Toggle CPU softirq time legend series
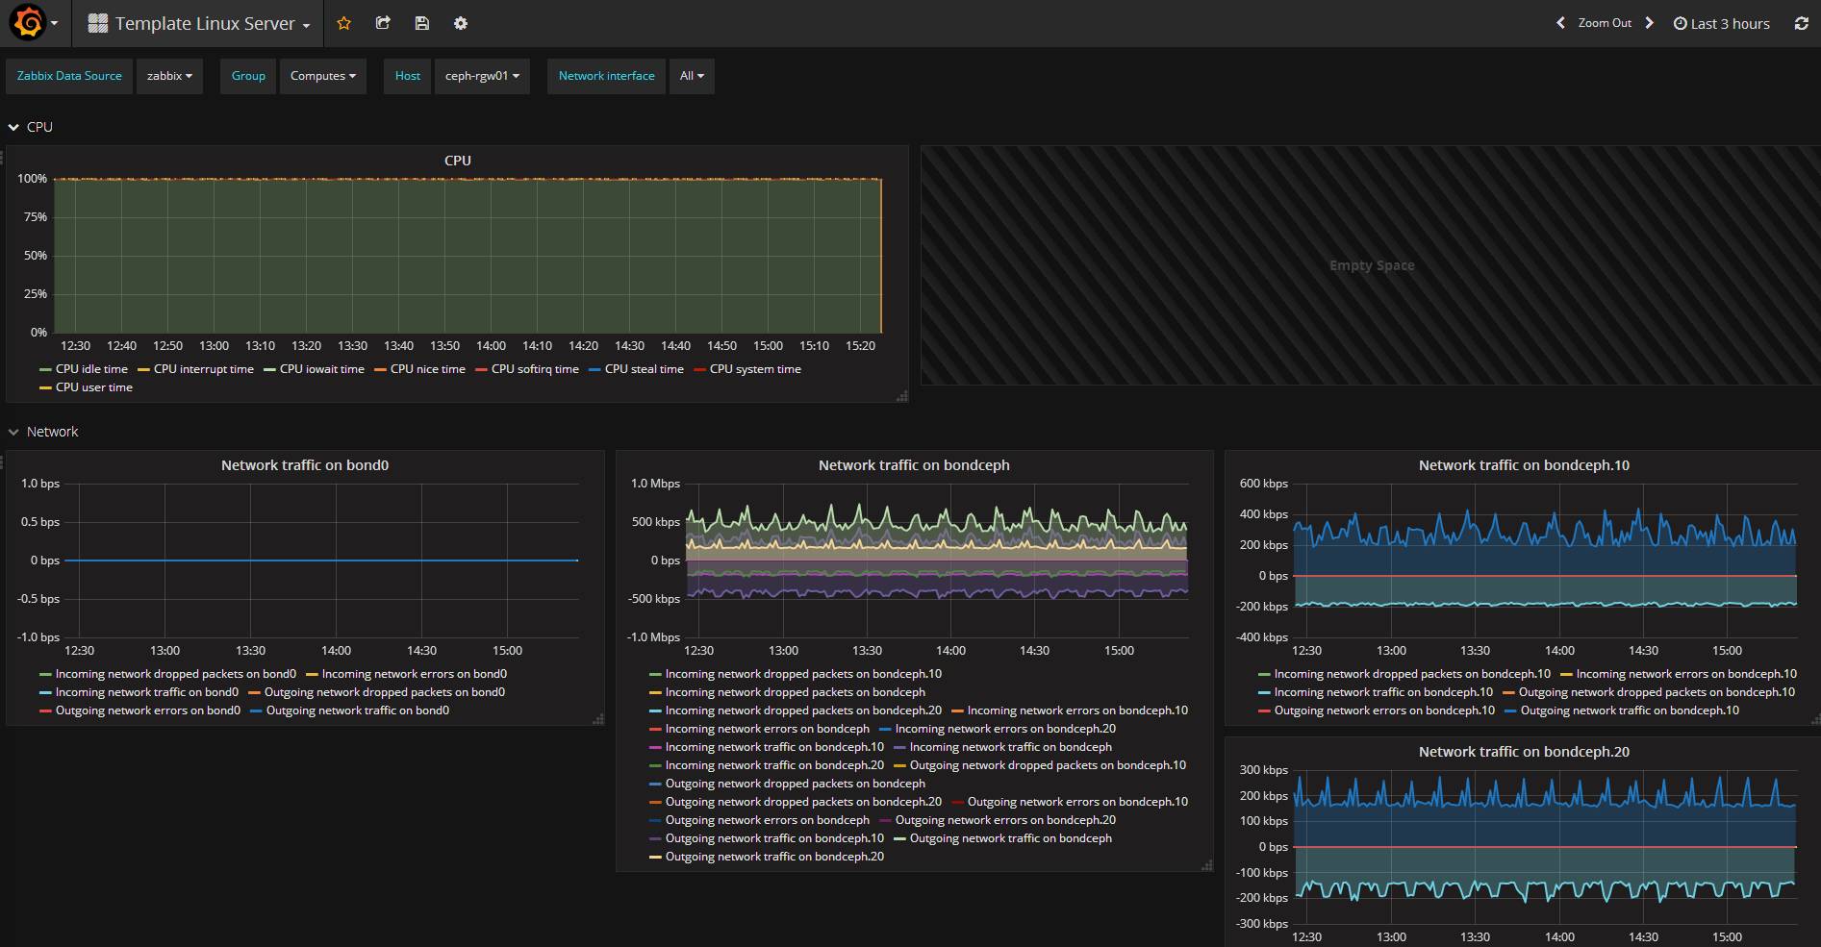The width and height of the screenshot is (1821, 947). pyautogui.click(x=535, y=369)
